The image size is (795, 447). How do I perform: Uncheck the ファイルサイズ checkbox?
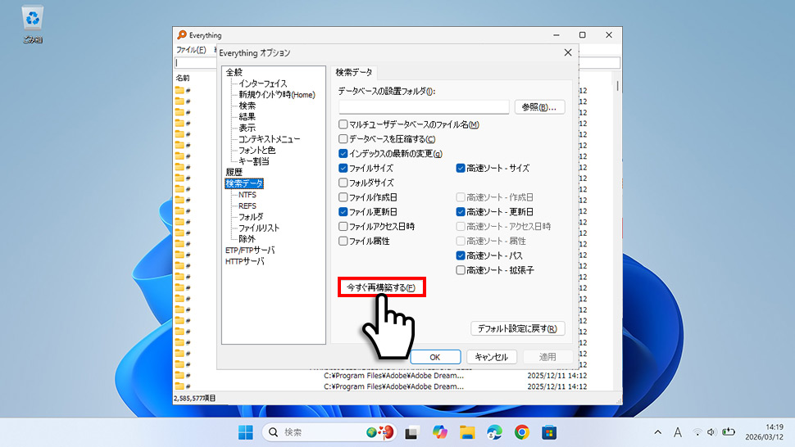click(x=343, y=168)
